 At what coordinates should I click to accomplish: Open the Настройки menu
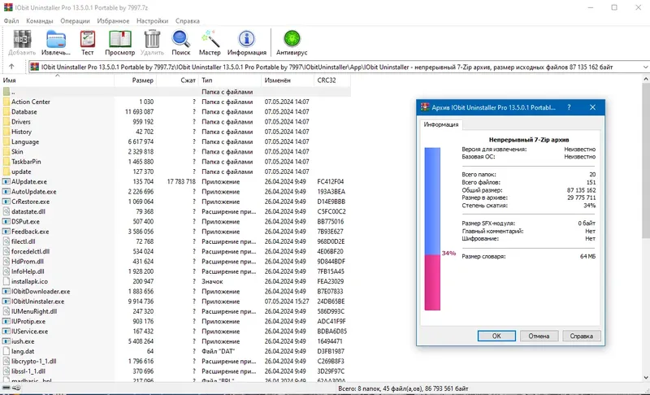152,20
